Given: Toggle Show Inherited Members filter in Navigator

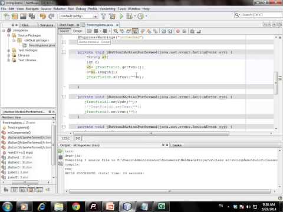Looking at the screenshot, I should 6,190.
